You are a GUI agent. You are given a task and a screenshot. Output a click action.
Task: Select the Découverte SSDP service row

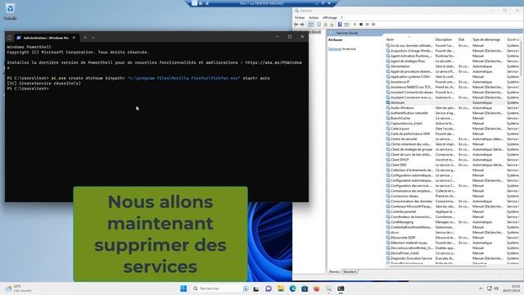click(453, 238)
